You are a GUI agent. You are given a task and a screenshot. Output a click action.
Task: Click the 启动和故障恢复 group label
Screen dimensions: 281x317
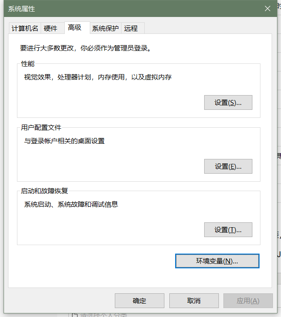(45, 191)
